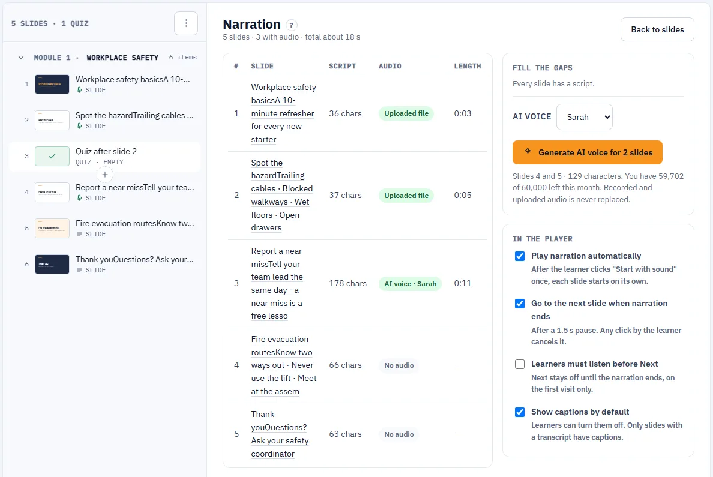Click the AI voice · Sarah audio badge
713x477 pixels.
pyautogui.click(x=410, y=284)
